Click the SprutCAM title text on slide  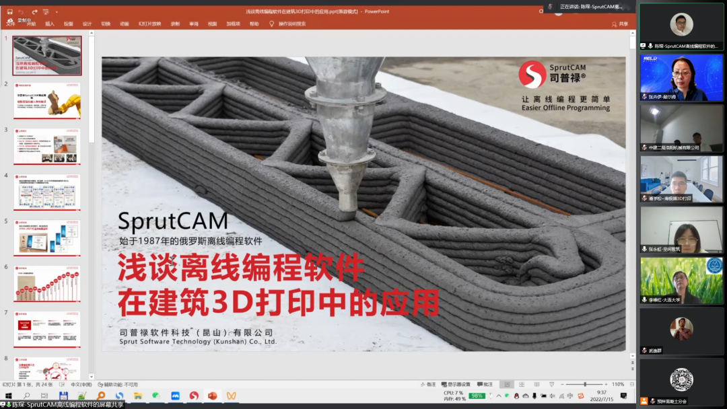pos(173,221)
